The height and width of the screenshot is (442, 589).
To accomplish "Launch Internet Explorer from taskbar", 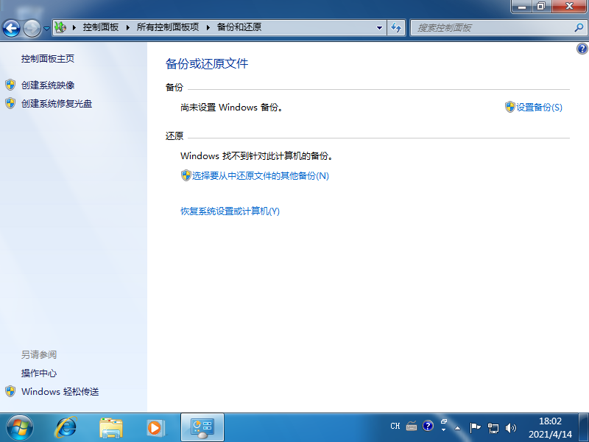I will [x=66, y=428].
